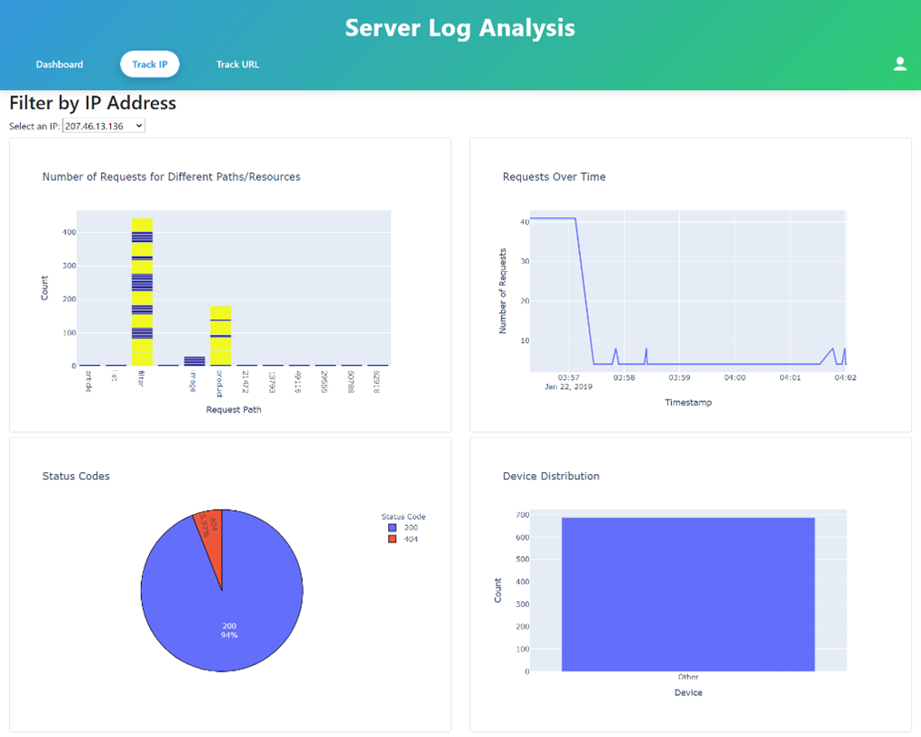Click the small image bar in requests chart
The image size is (921, 737).
click(x=195, y=361)
